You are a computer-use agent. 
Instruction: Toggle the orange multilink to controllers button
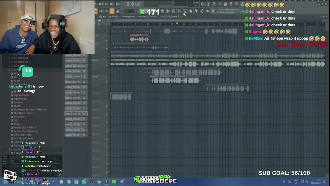tap(112, 11)
